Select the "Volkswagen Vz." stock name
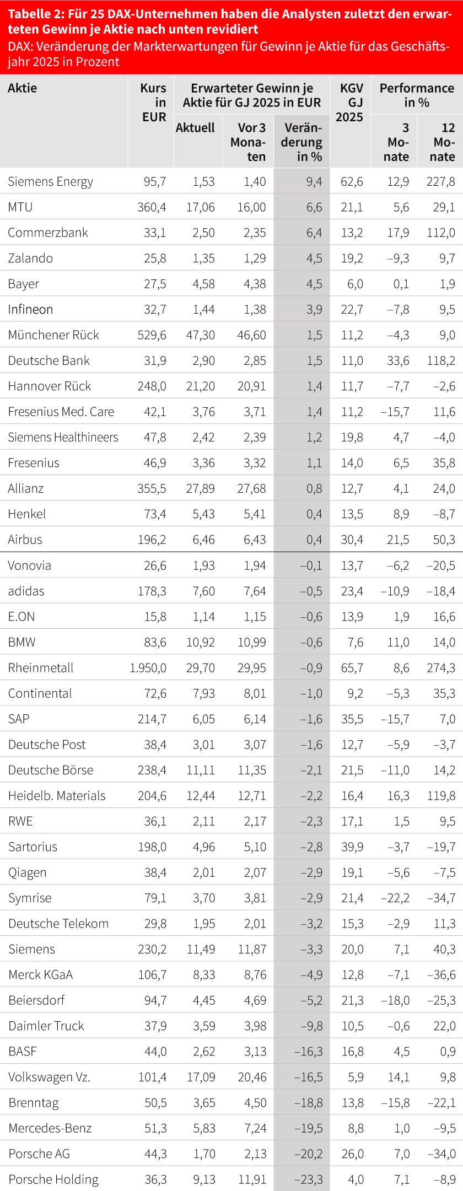 point(49,1077)
